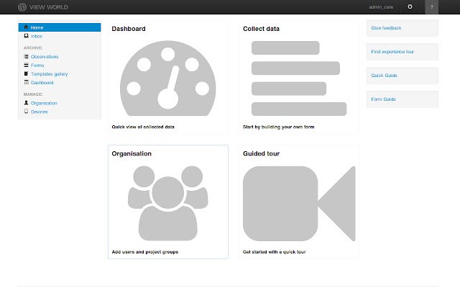
Task: Click the Collect data card title
Action: [x=261, y=29]
